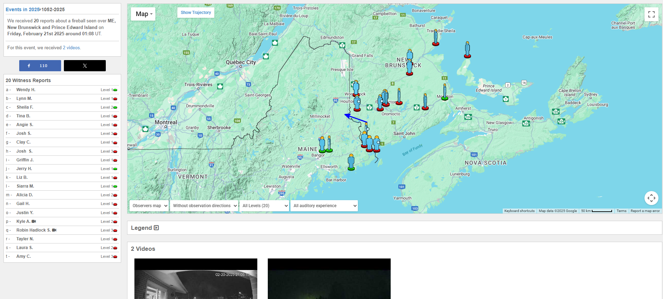
Task: Open Alicia D. witness report
Action: point(24,195)
